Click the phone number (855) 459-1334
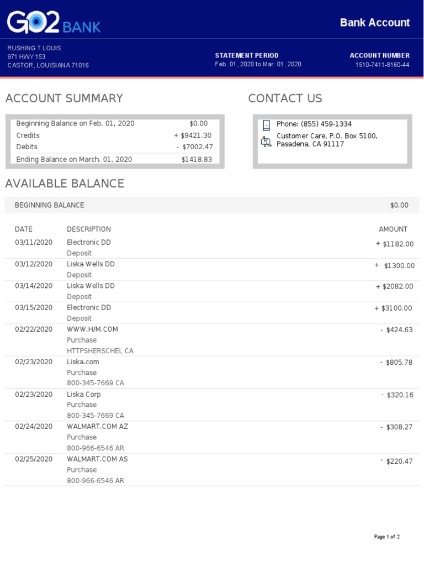424x566 pixels. coord(314,124)
